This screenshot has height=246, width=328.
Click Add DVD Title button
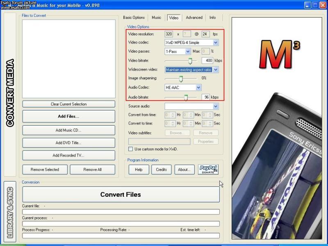coord(68,143)
